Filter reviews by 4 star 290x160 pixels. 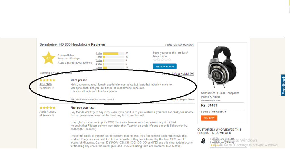point(99,57)
